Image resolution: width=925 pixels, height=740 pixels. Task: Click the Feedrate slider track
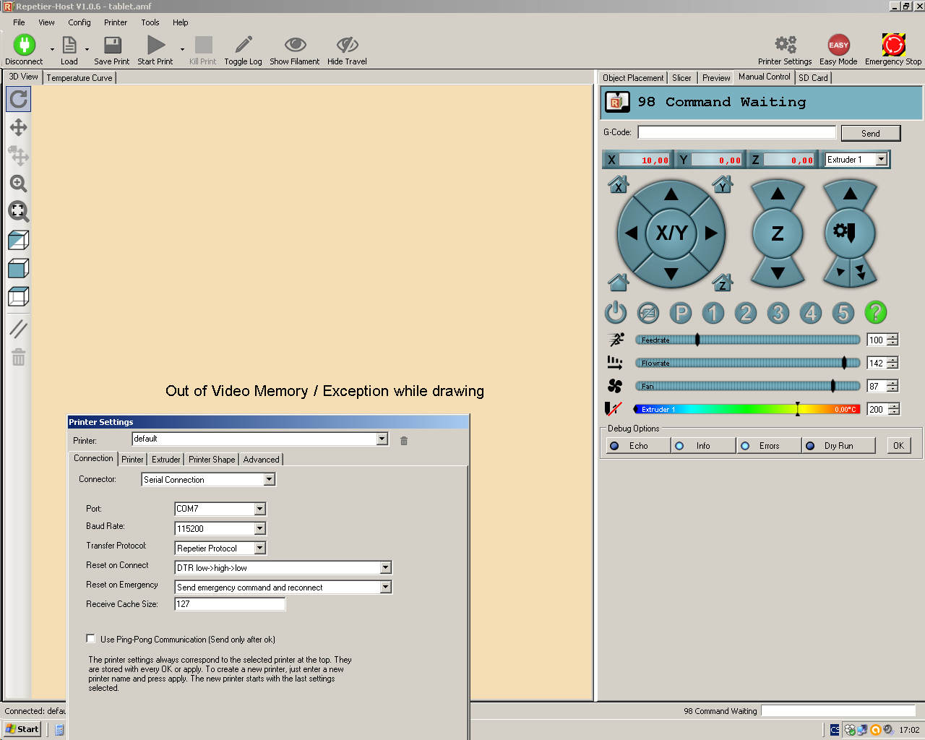(766, 340)
